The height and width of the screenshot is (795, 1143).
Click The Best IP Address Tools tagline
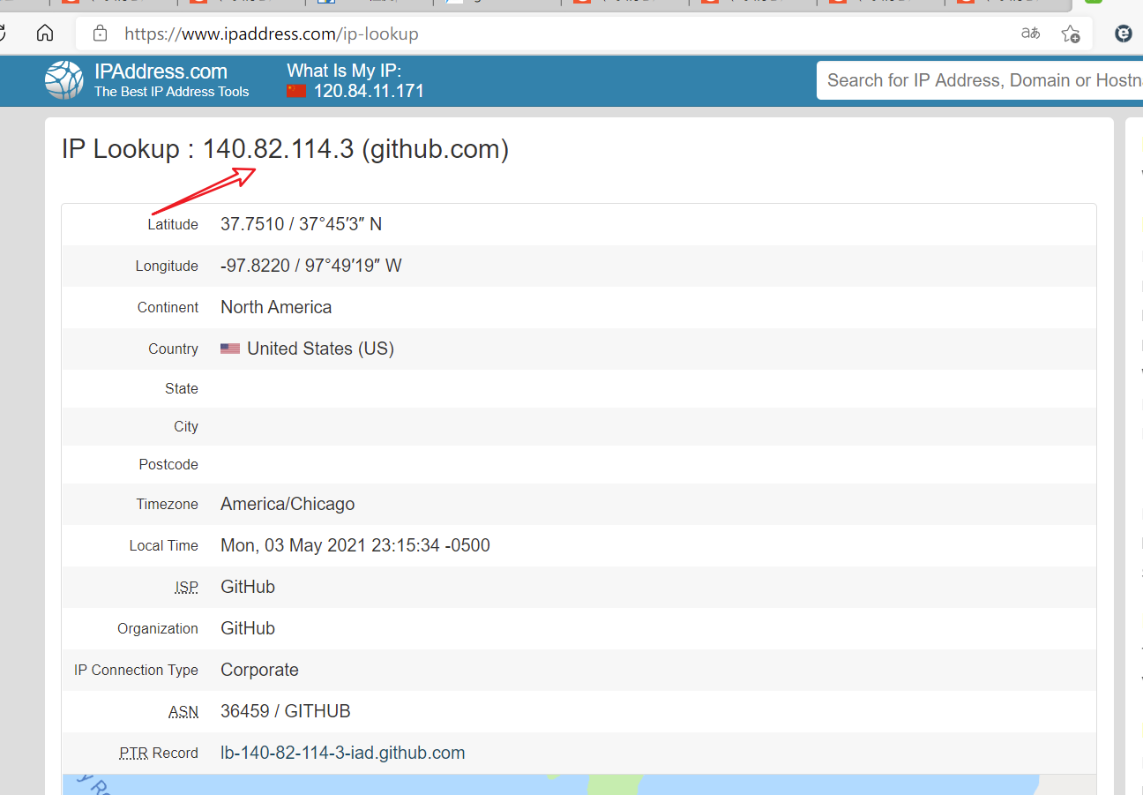point(172,92)
